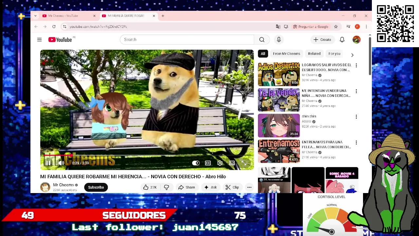The image size is (419, 236).
Task: Open more actions menu under the video
Action: 249,187
